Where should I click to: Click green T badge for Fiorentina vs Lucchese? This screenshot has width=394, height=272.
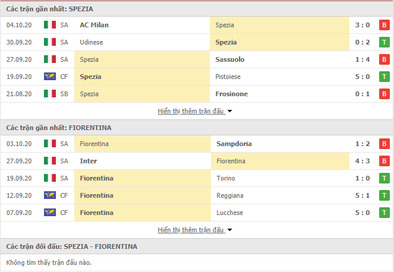(x=384, y=213)
